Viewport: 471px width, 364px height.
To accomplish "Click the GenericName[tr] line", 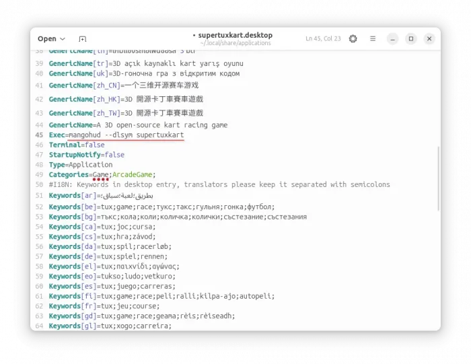I will (x=146, y=64).
